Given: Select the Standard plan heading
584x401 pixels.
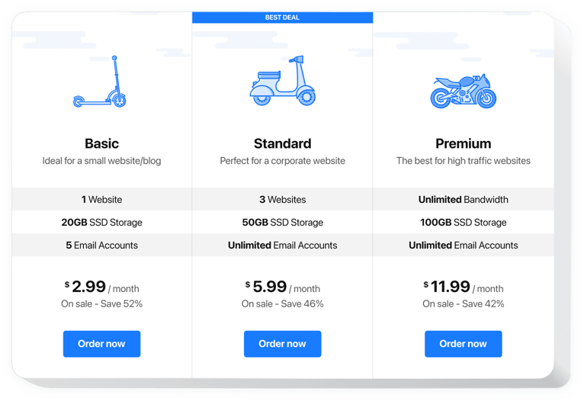Looking at the screenshot, I should (282, 143).
